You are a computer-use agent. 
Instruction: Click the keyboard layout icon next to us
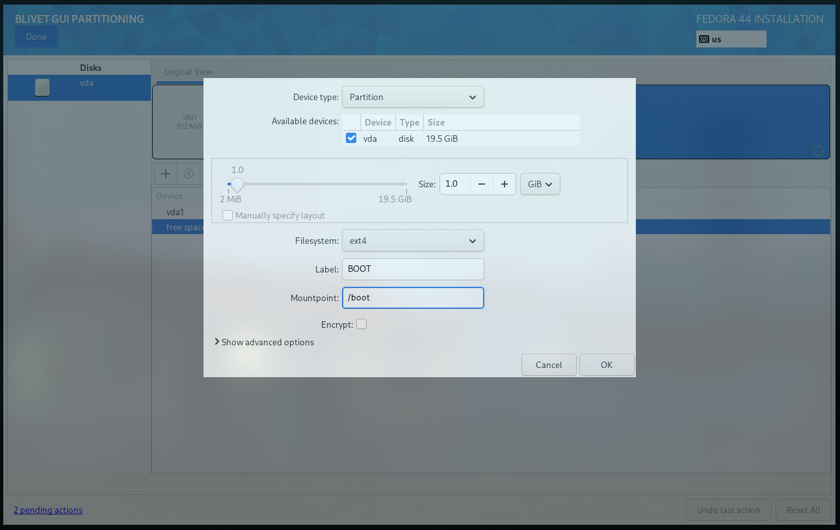(x=704, y=39)
